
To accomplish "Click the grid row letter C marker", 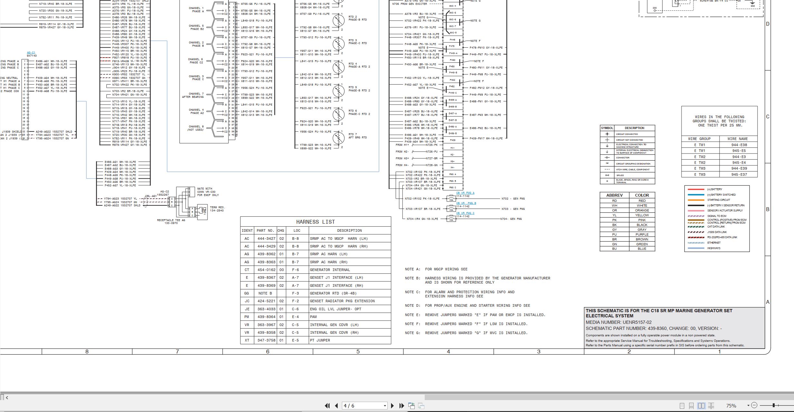I will (768, 117).
